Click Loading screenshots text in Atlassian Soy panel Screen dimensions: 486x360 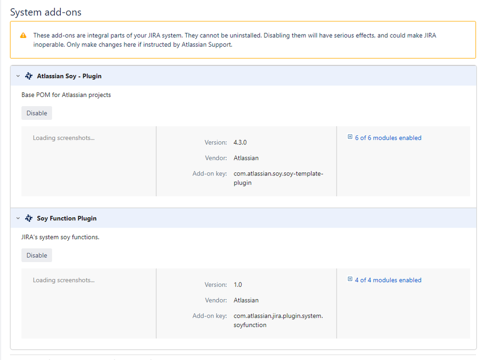[64, 138]
